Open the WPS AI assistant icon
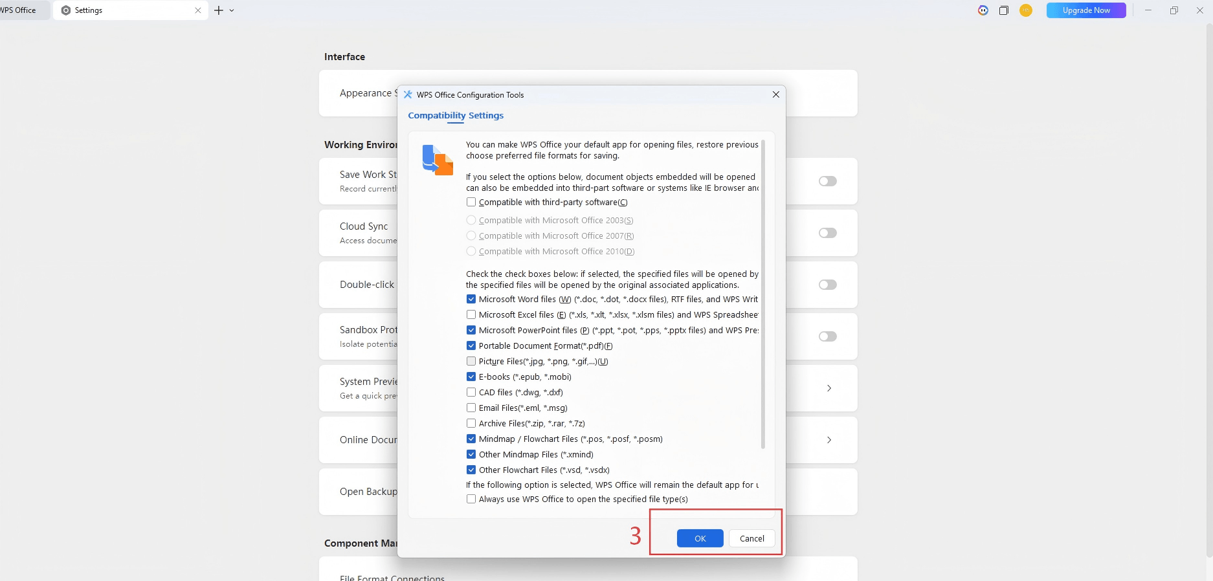This screenshot has height=581, width=1213. coord(983,10)
